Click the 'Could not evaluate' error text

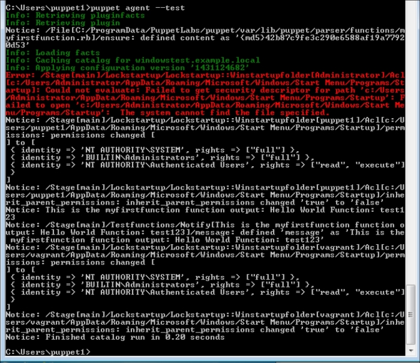tap(78, 91)
